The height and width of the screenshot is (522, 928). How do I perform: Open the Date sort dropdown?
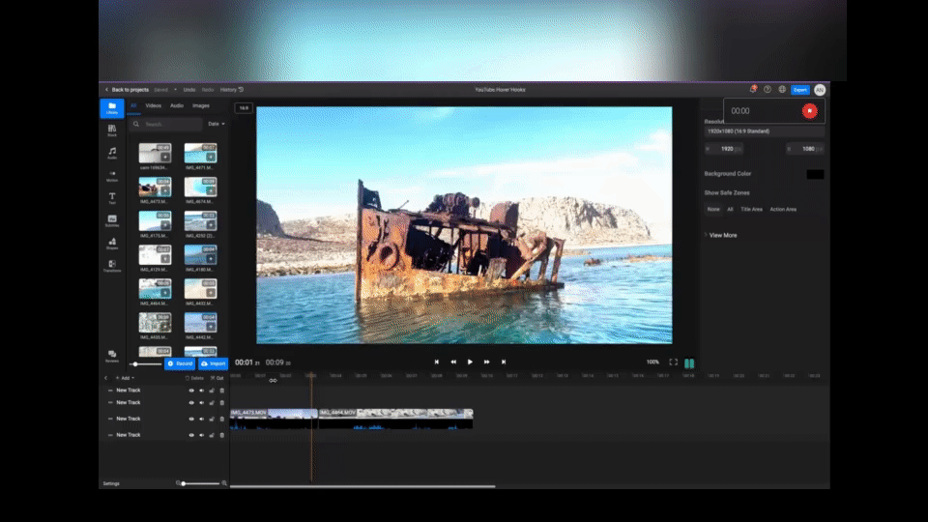point(217,124)
